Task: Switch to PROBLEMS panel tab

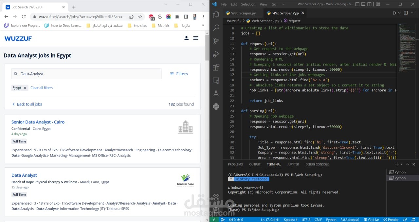Action: [235, 164]
